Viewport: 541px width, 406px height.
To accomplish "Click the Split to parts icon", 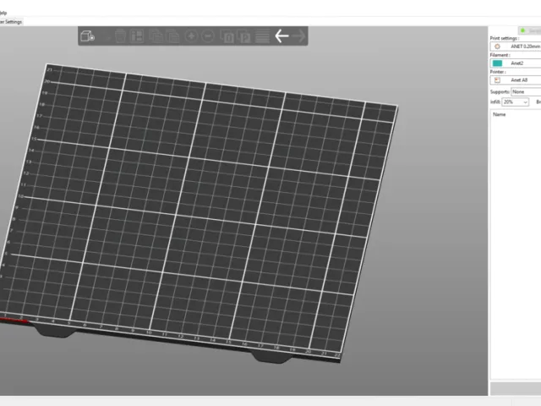I will (x=244, y=36).
